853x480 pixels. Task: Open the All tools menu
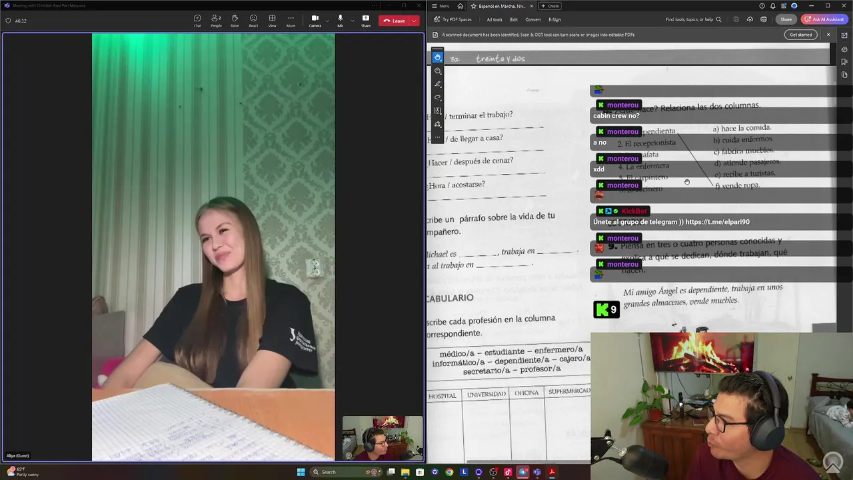pos(494,19)
